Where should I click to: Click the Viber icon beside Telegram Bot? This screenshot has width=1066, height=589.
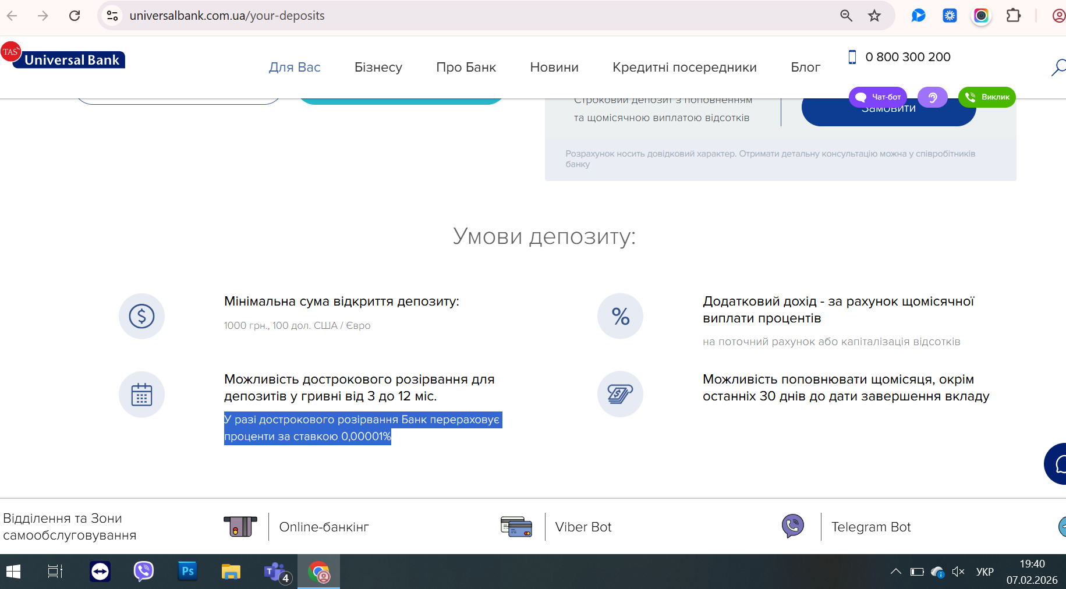coord(793,526)
